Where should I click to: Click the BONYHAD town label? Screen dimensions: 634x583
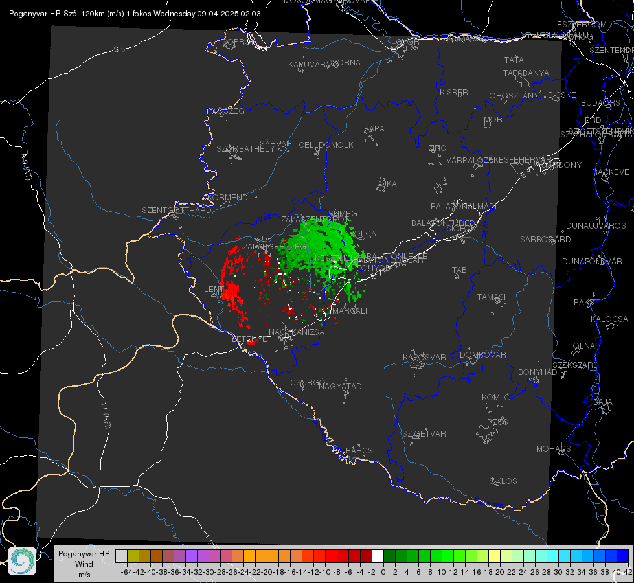point(538,372)
